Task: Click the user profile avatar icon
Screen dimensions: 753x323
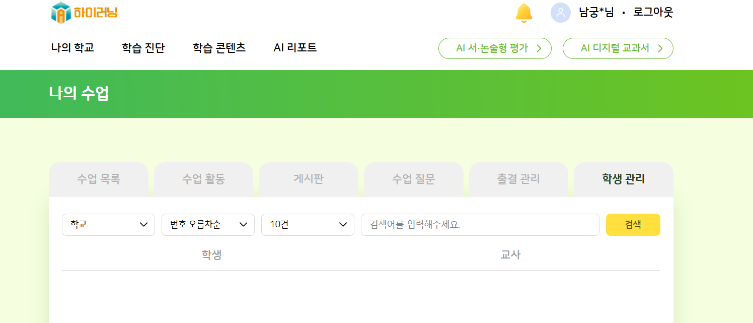Action: (x=560, y=13)
